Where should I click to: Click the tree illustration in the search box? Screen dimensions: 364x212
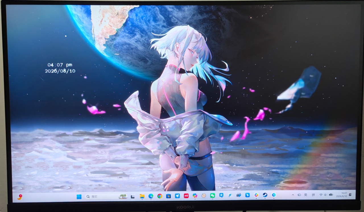pos(123,196)
